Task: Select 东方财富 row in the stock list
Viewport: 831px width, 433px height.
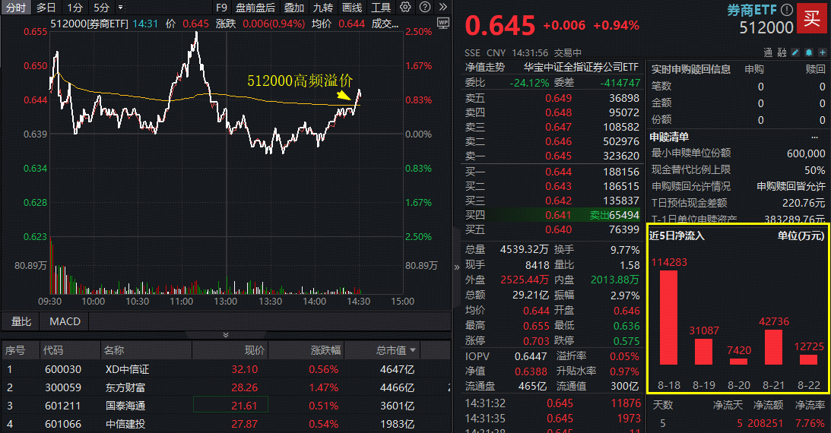Action: coord(125,387)
